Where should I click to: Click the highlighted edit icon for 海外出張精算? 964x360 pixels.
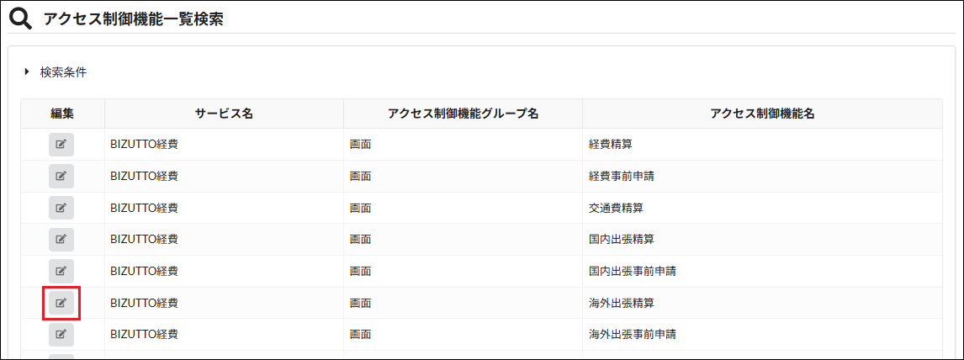pyautogui.click(x=61, y=303)
